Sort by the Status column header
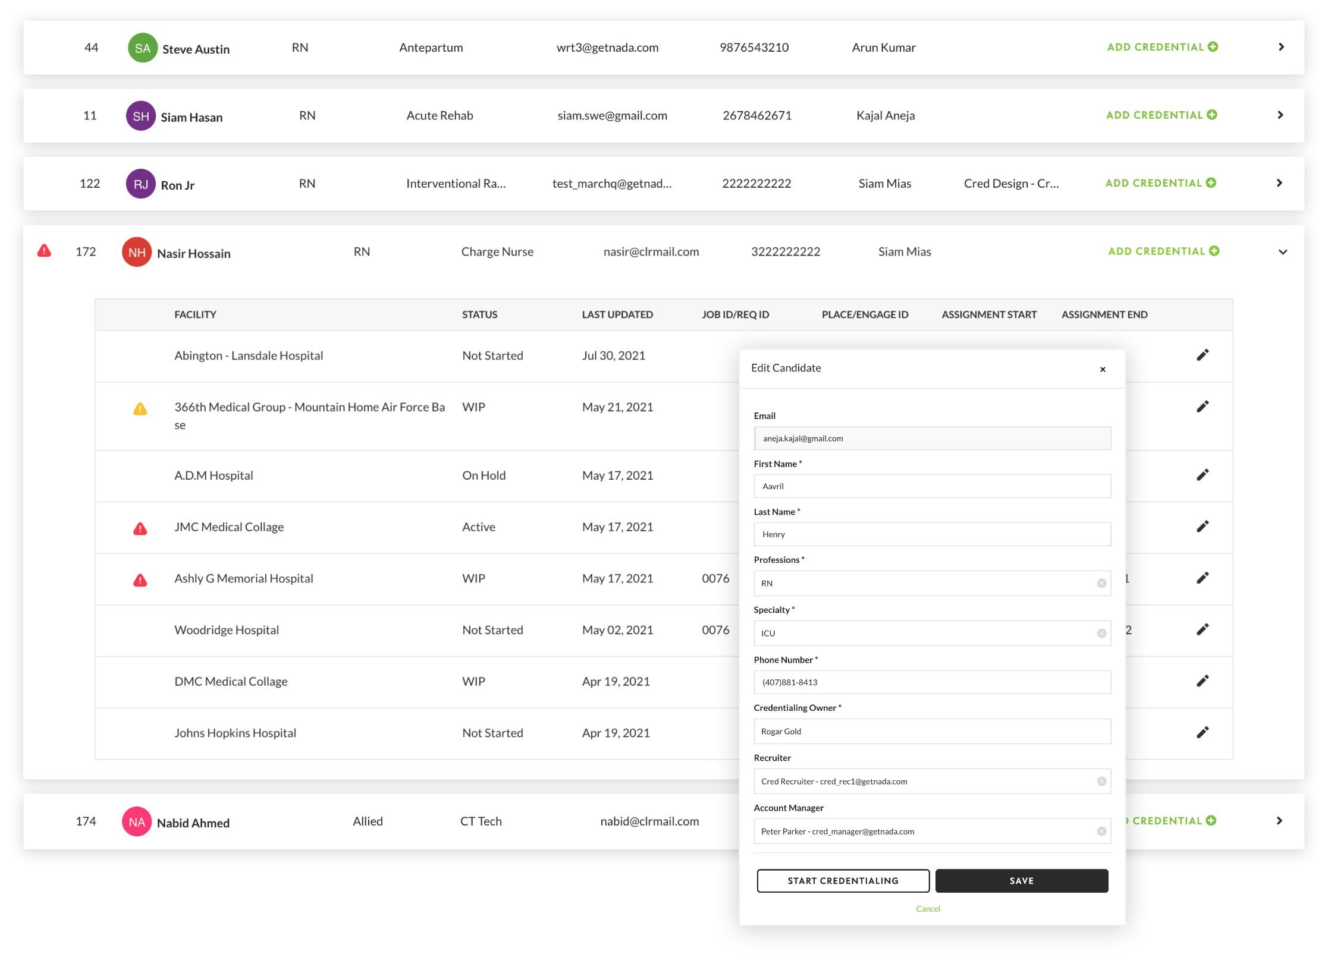Screen dimensions: 1328x964 (479, 314)
